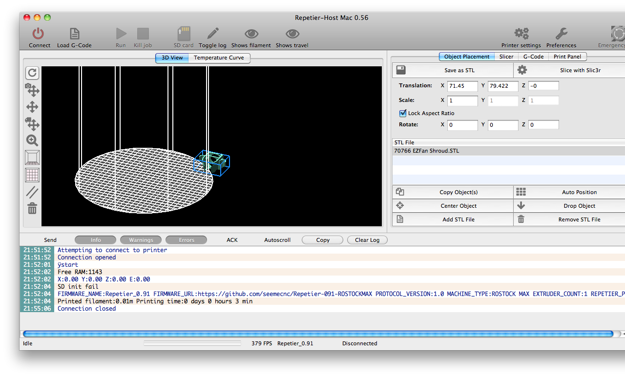Open Printer settings gears icon
Image resolution: width=625 pixels, height=377 pixels.
(521, 34)
